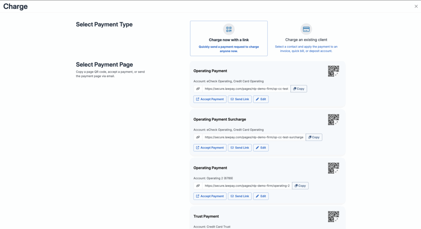Select Charge an existing client option
Viewport: 421px width, 229px height.
306,38
